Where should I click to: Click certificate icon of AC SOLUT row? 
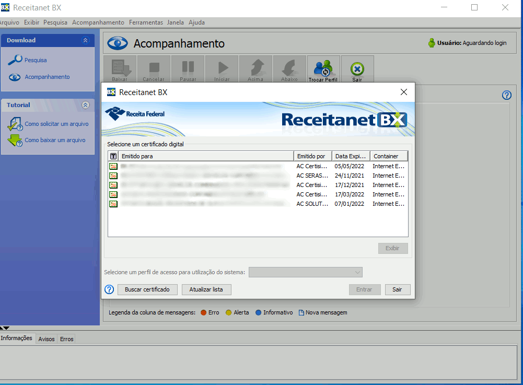[113, 204]
